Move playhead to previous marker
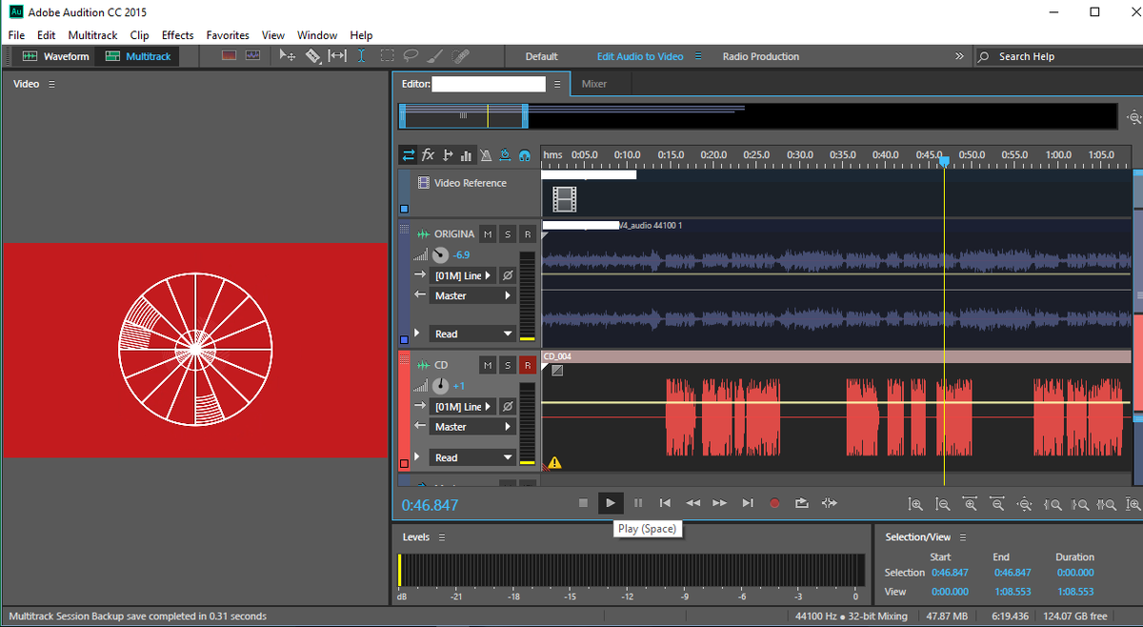The height and width of the screenshot is (627, 1143). pos(665,503)
